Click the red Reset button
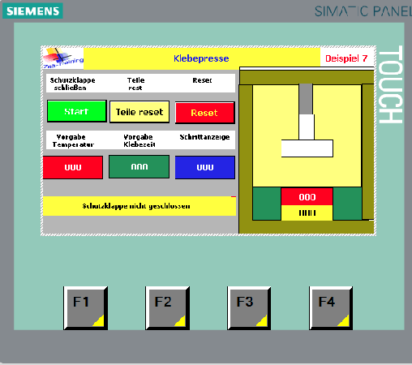Screen dimensions: 412x365 205,113
